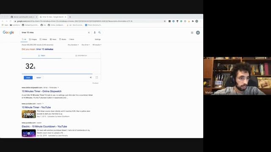Open the News search tab

click(x=53, y=39)
